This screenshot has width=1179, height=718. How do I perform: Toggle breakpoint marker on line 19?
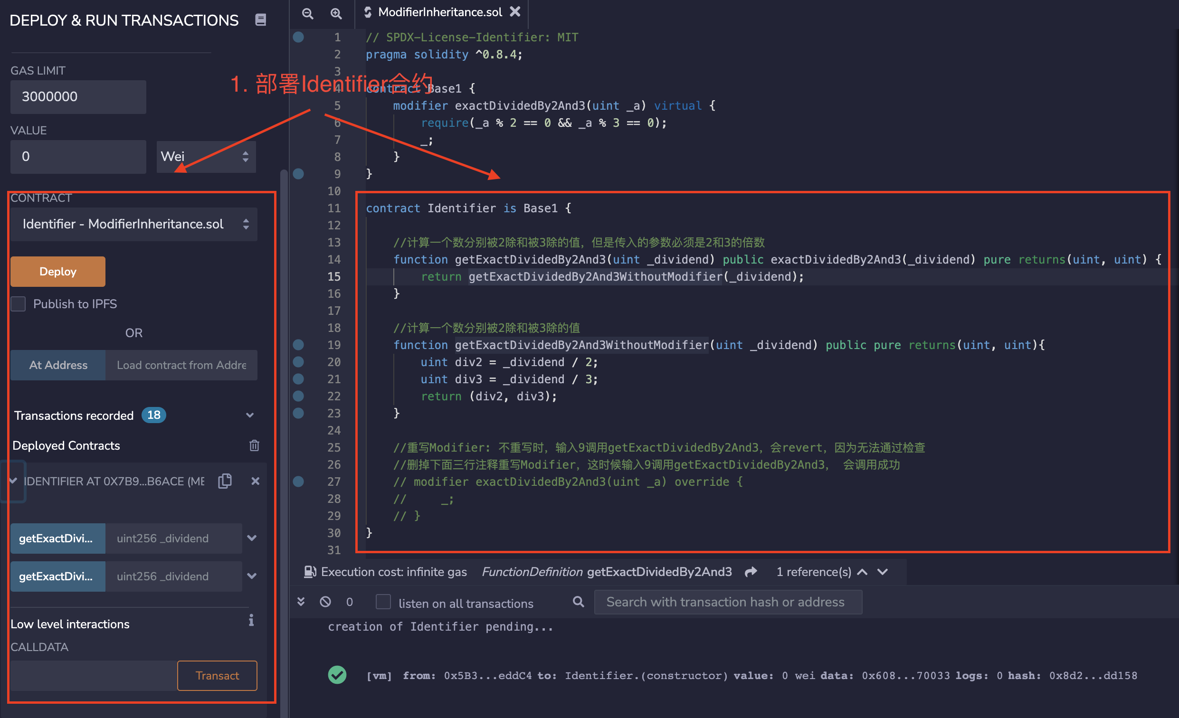coord(298,344)
